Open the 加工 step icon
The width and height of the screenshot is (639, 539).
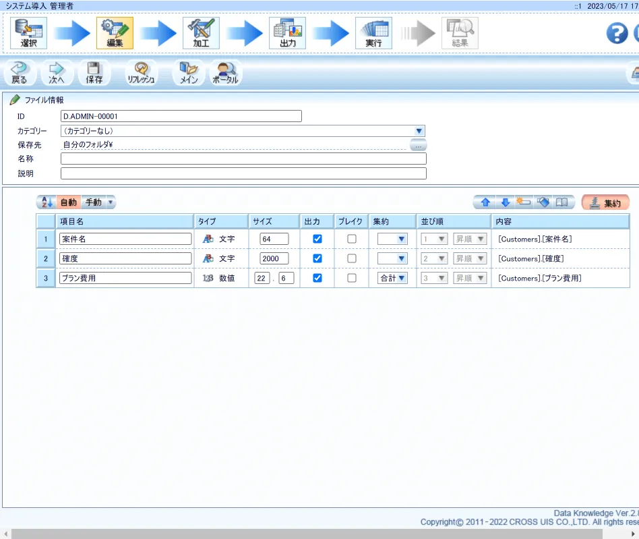pos(201,33)
